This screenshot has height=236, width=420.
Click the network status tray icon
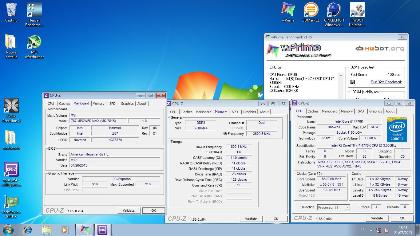click(379, 230)
